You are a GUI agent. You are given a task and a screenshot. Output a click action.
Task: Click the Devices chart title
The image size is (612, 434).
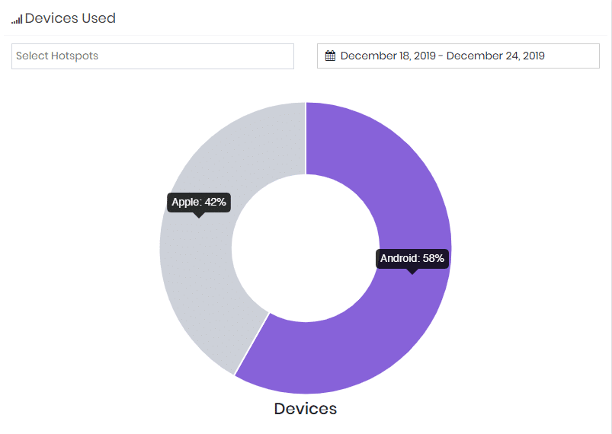tap(305, 409)
